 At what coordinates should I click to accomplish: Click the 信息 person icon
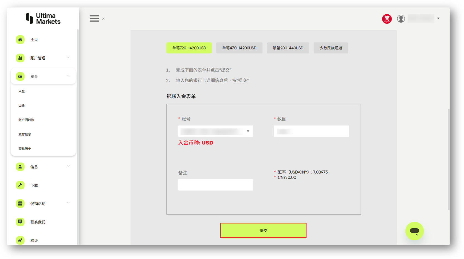[20, 167]
